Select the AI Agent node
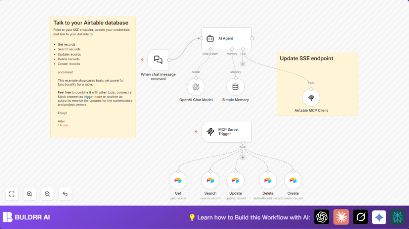Screen dimensions: 409x229 tap(226, 38)
